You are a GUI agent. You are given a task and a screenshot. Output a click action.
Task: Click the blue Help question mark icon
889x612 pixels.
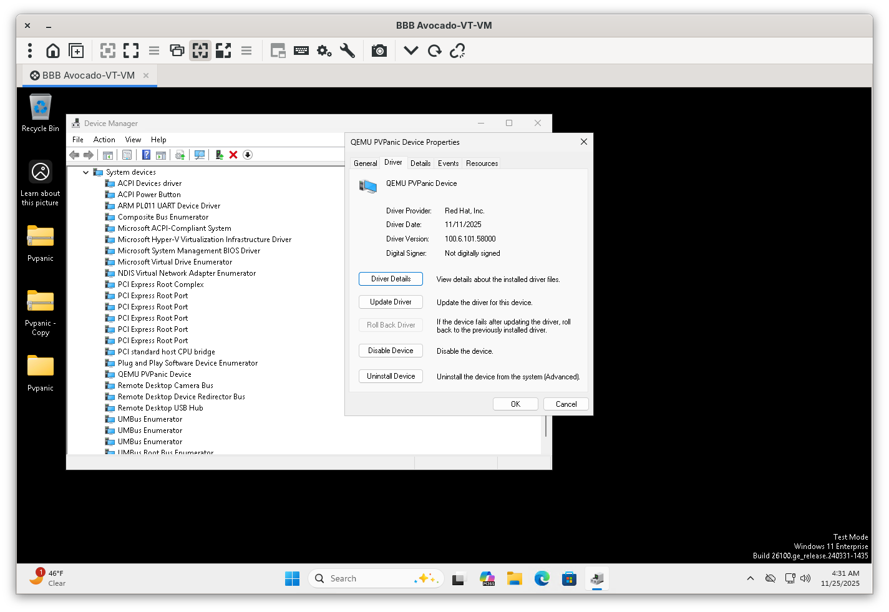[146, 155]
